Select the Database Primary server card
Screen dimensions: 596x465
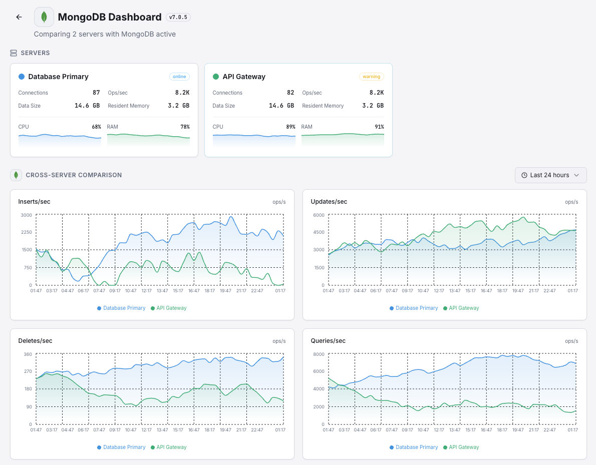[x=104, y=110]
